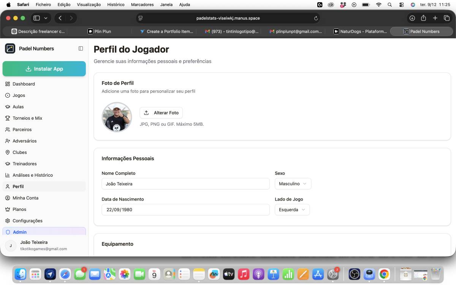Show Safari tab overview
Image resolution: width=456 pixels, height=285 pixels.
coord(446,18)
